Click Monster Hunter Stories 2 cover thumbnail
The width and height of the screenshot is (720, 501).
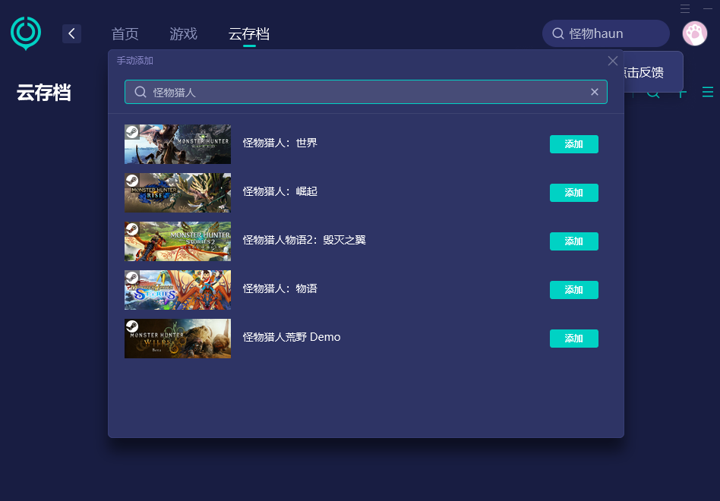click(178, 241)
